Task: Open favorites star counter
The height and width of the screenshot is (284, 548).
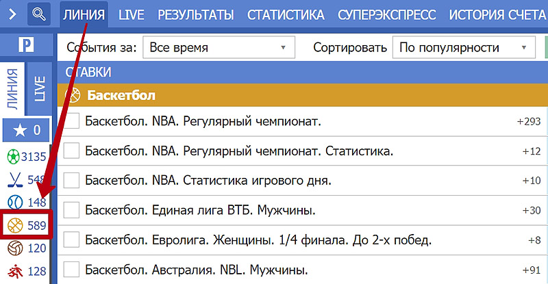Action: (x=26, y=130)
